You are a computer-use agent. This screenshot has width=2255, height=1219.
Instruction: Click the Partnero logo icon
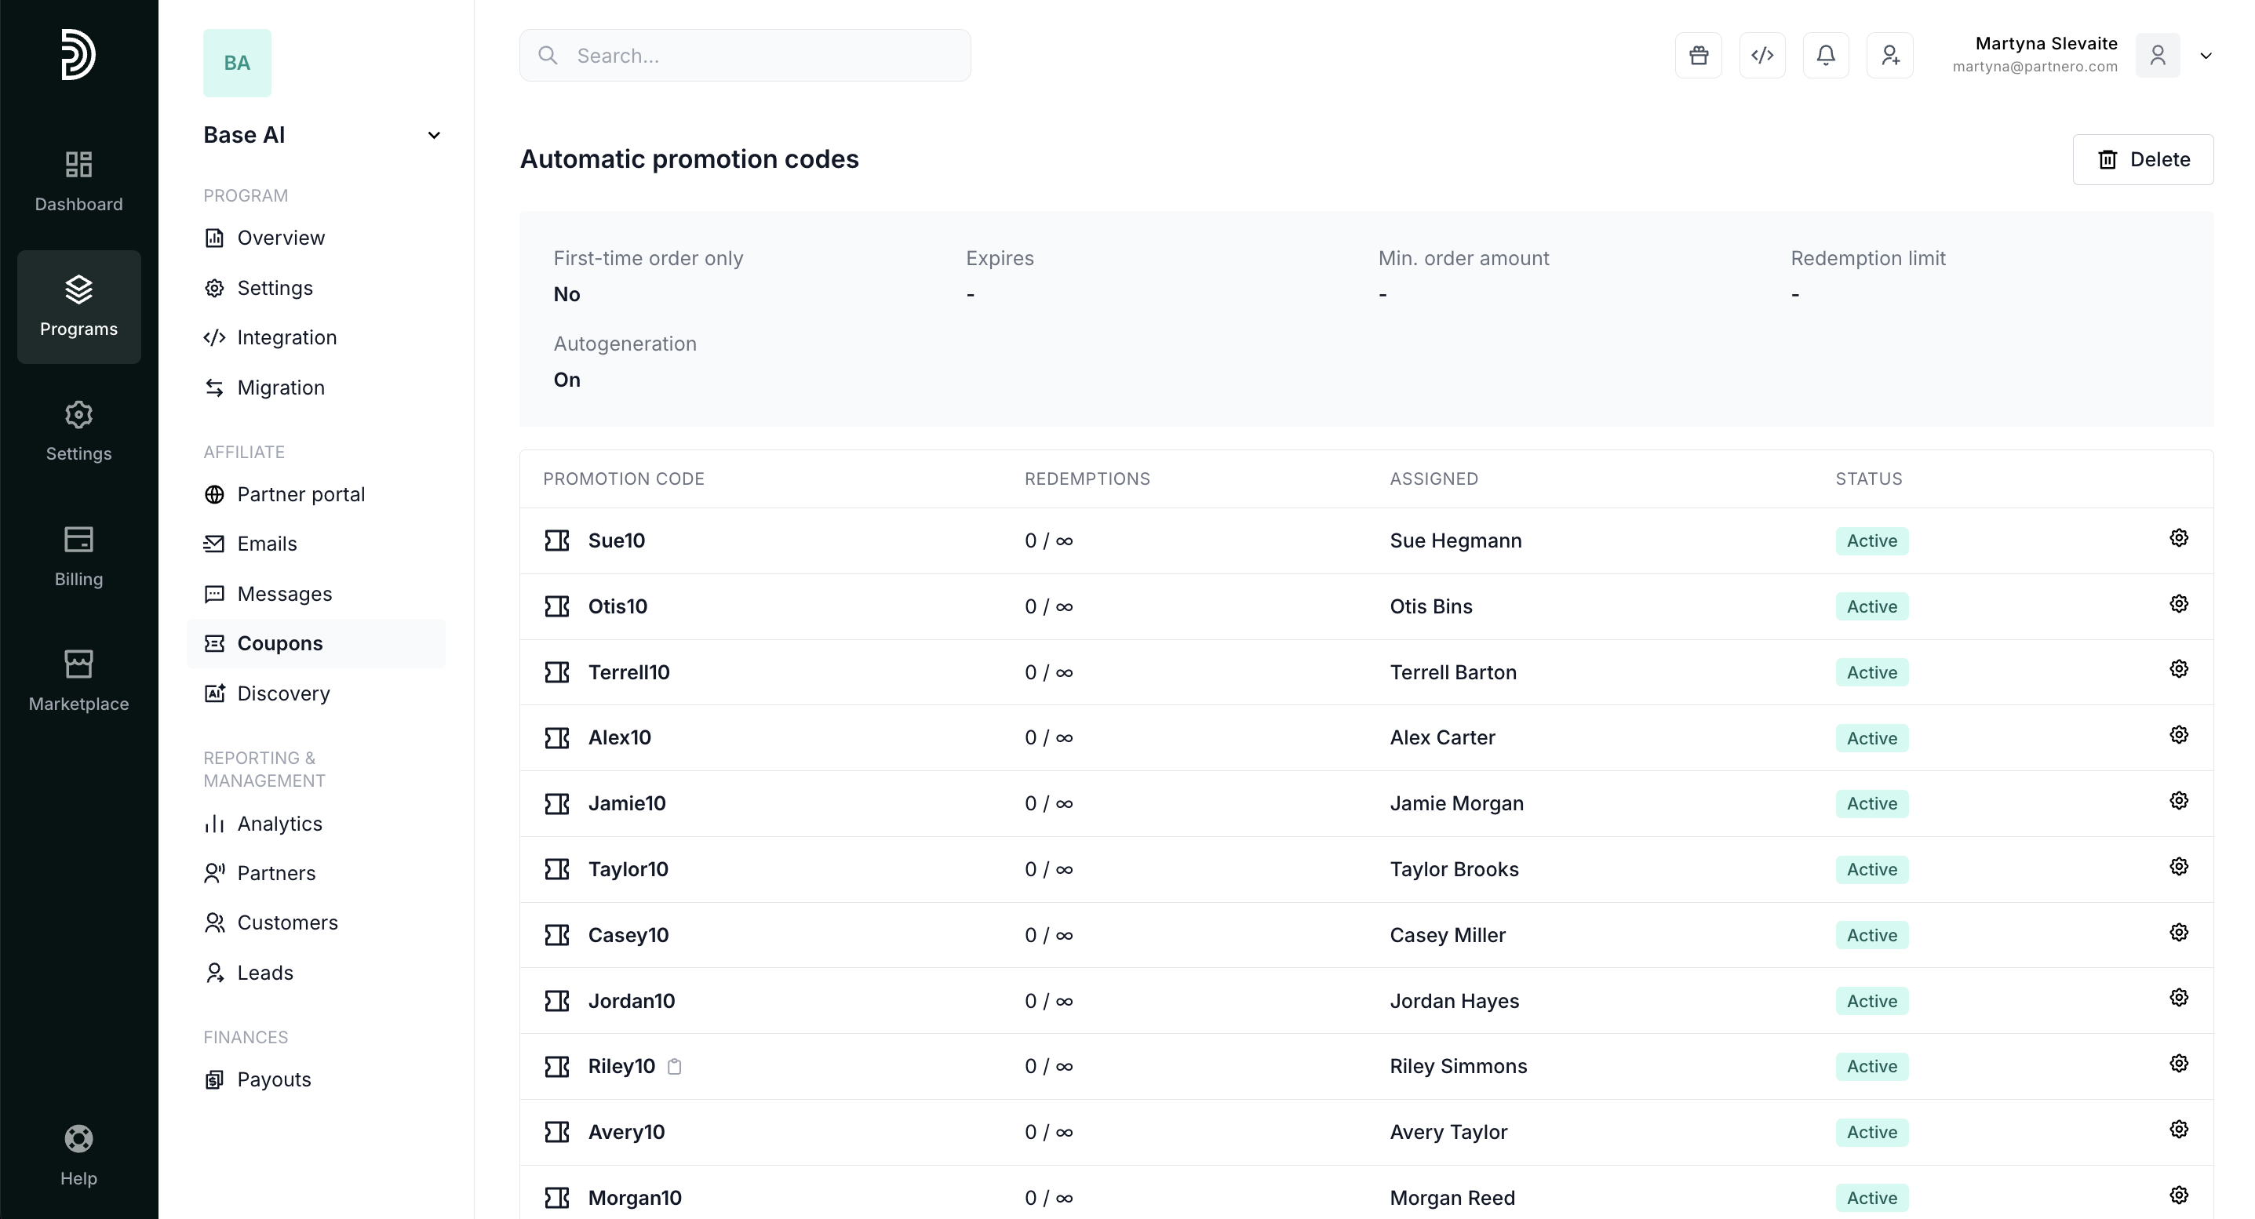tap(78, 54)
